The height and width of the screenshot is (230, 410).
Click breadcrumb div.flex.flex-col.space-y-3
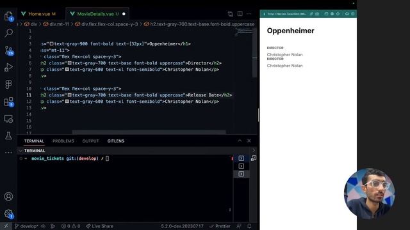tap(107, 24)
